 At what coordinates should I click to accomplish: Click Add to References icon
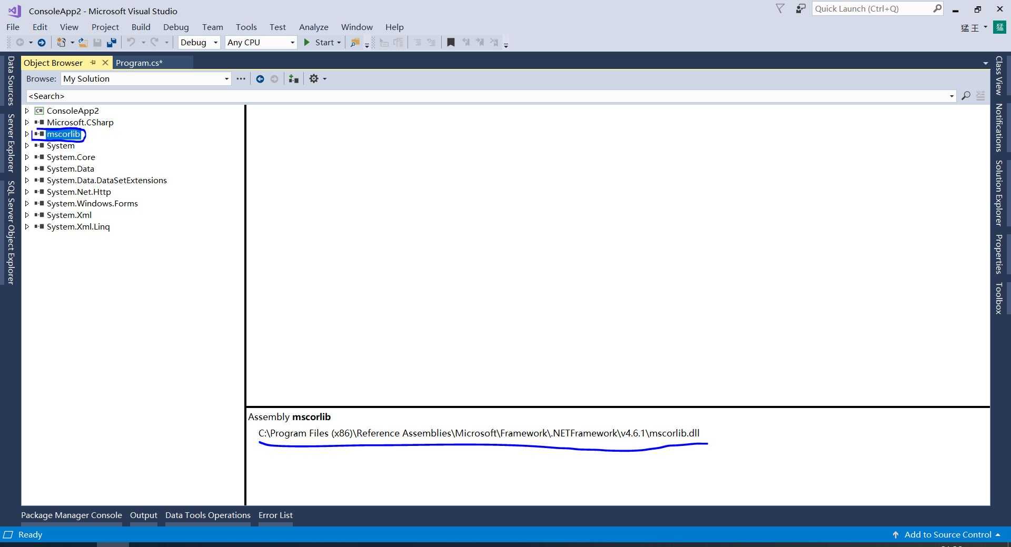tap(294, 79)
